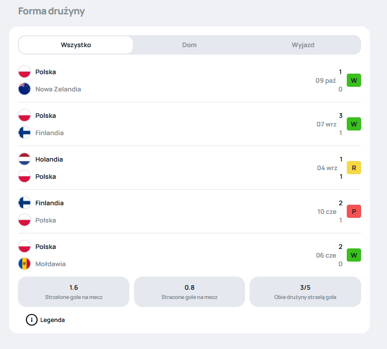The height and width of the screenshot is (349, 387).
Task: Click the Finland flag in the 10 cze match
Action: tap(24, 203)
